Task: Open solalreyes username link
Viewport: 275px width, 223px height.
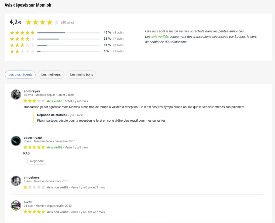Action: (32, 91)
